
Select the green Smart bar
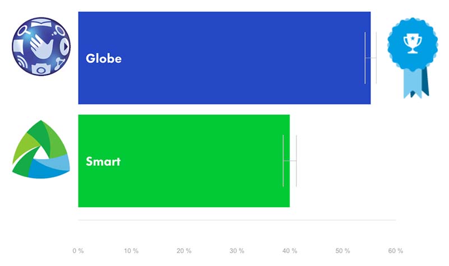[x=184, y=161]
